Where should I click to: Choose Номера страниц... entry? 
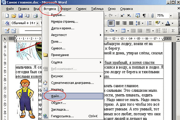(73, 22)
